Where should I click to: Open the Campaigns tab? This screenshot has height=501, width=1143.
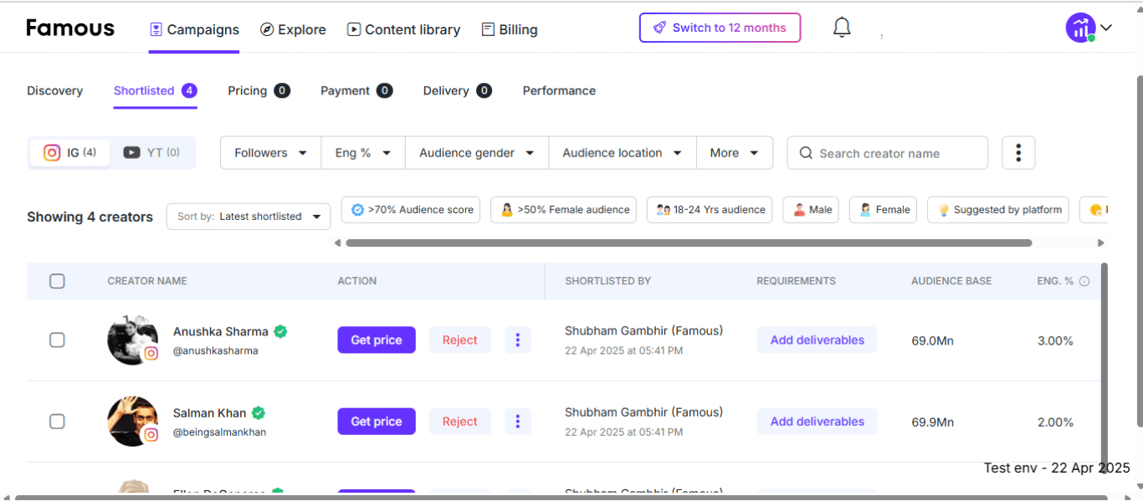[194, 29]
